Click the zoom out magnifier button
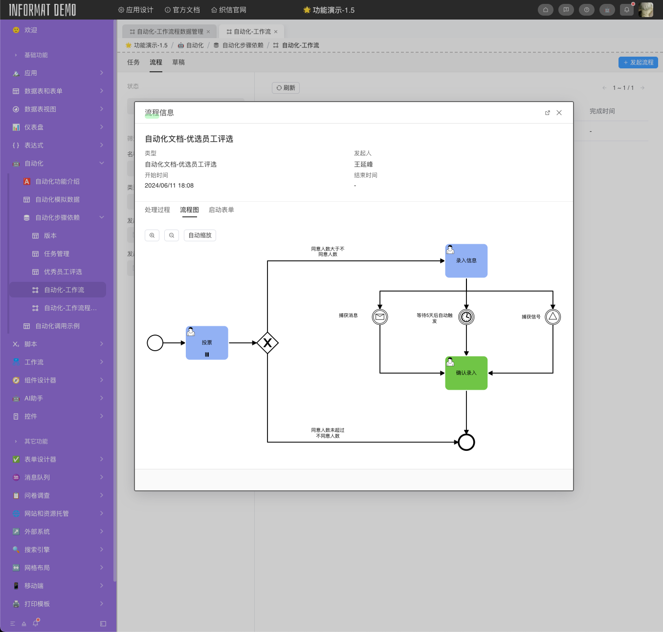The height and width of the screenshot is (632, 663). pos(172,235)
